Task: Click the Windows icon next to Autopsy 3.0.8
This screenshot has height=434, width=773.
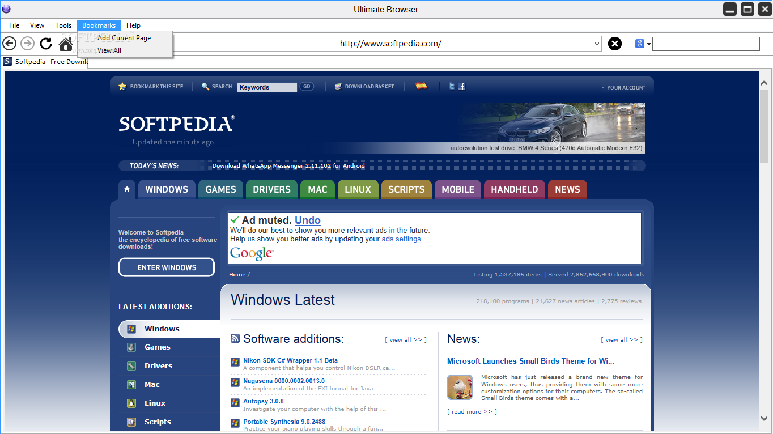Action: point(235,402)
